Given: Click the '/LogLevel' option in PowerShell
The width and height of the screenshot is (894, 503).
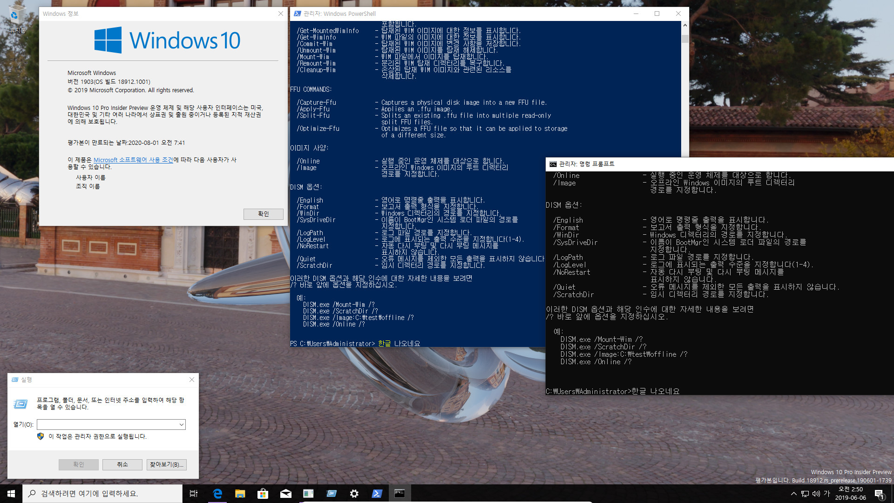Looking at the screenshot, I should click(311, 239).
